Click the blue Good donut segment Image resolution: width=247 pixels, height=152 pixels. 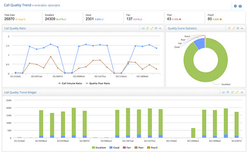tap(200, 44)
